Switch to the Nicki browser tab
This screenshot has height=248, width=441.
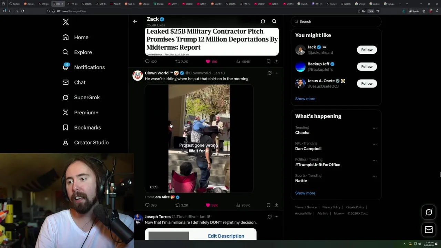coord(116,4)
